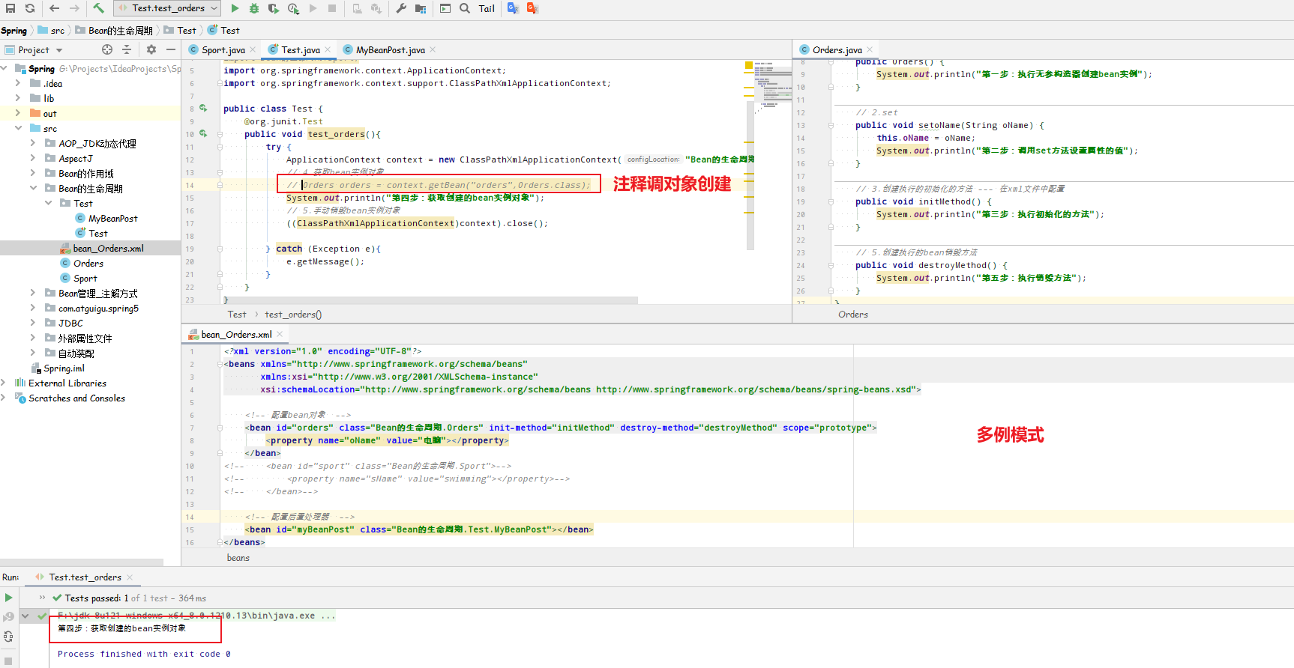Expand the .idea folder
Viewport: 1294px width, 668px height.
point(18,84)
